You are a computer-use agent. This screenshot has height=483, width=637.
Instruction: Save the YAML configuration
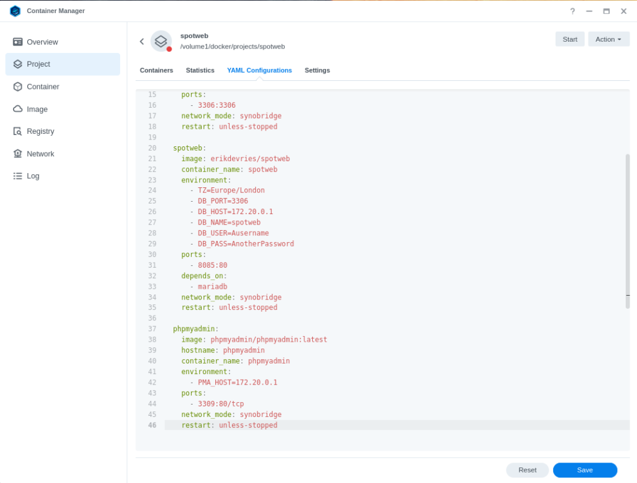coord(585,470)
